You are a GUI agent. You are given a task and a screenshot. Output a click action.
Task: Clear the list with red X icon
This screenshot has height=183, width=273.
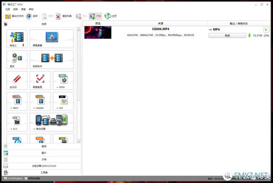58,16
